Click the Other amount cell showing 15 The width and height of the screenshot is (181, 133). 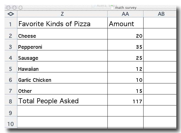[x=125, y=89]
